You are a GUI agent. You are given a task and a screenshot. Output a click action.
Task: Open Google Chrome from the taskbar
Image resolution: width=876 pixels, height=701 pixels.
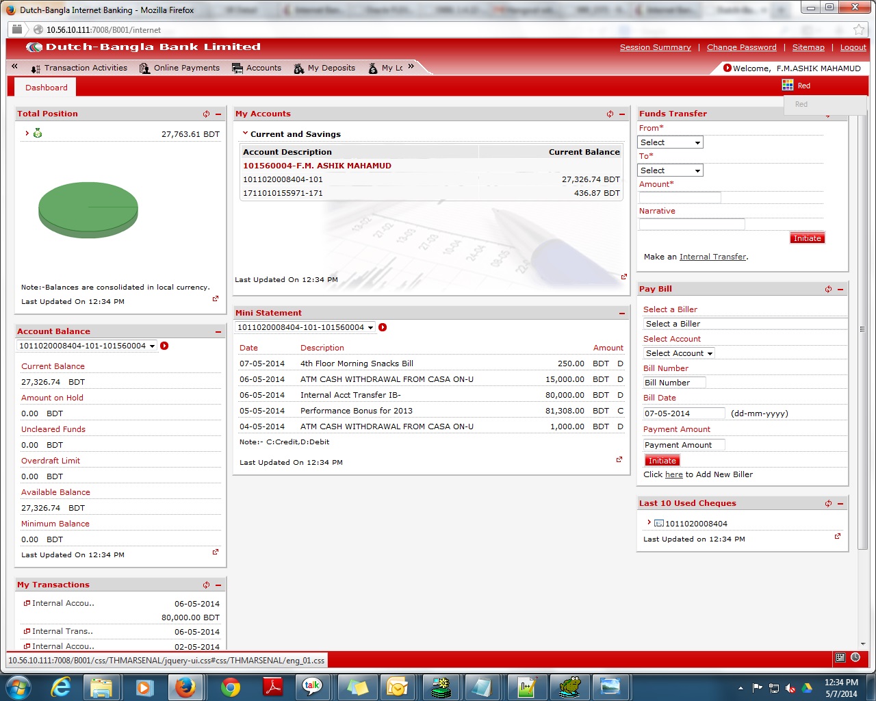[231, 687]
